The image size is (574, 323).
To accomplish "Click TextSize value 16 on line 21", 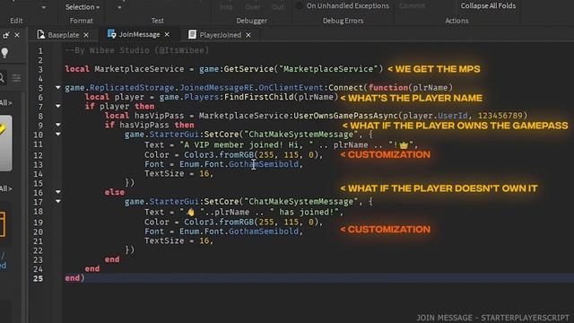I will pos(204,241).
